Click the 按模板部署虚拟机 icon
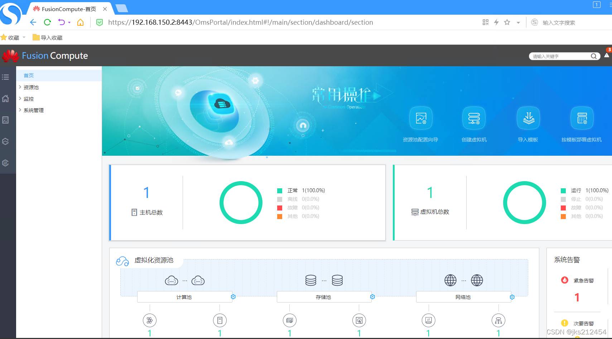 (582, 118)
